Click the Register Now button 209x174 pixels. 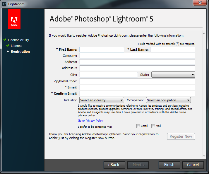[181, 137]
